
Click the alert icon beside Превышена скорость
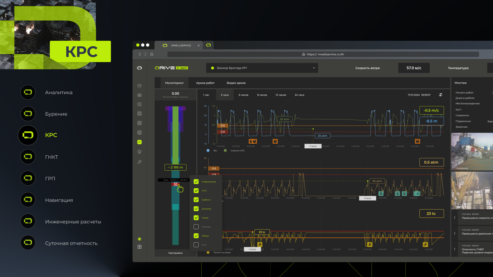click(x=455, y=218)
